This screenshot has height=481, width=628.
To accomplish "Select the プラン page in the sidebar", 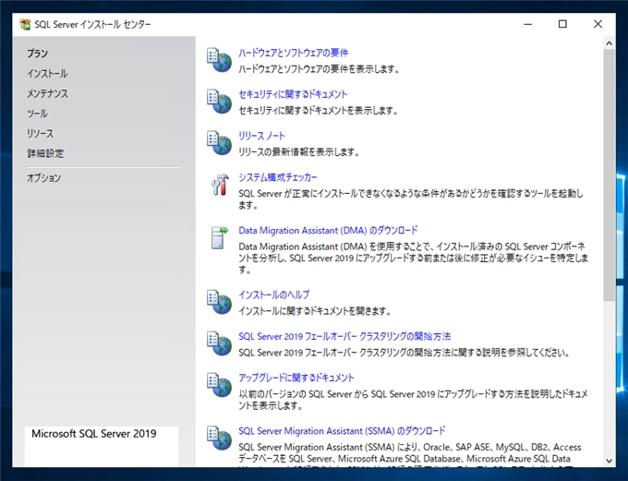I will pyautogui.click(x=37, y=54).
